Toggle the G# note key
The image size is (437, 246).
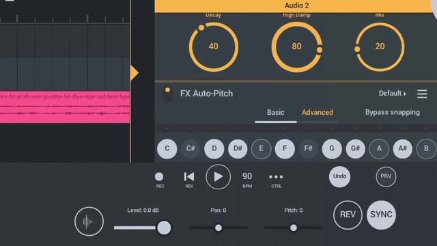click(355, 148)
